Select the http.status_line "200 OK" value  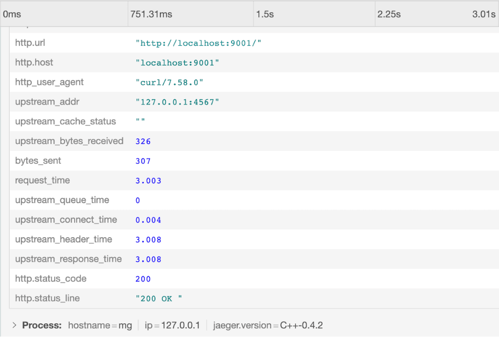[x=159, y=299]
